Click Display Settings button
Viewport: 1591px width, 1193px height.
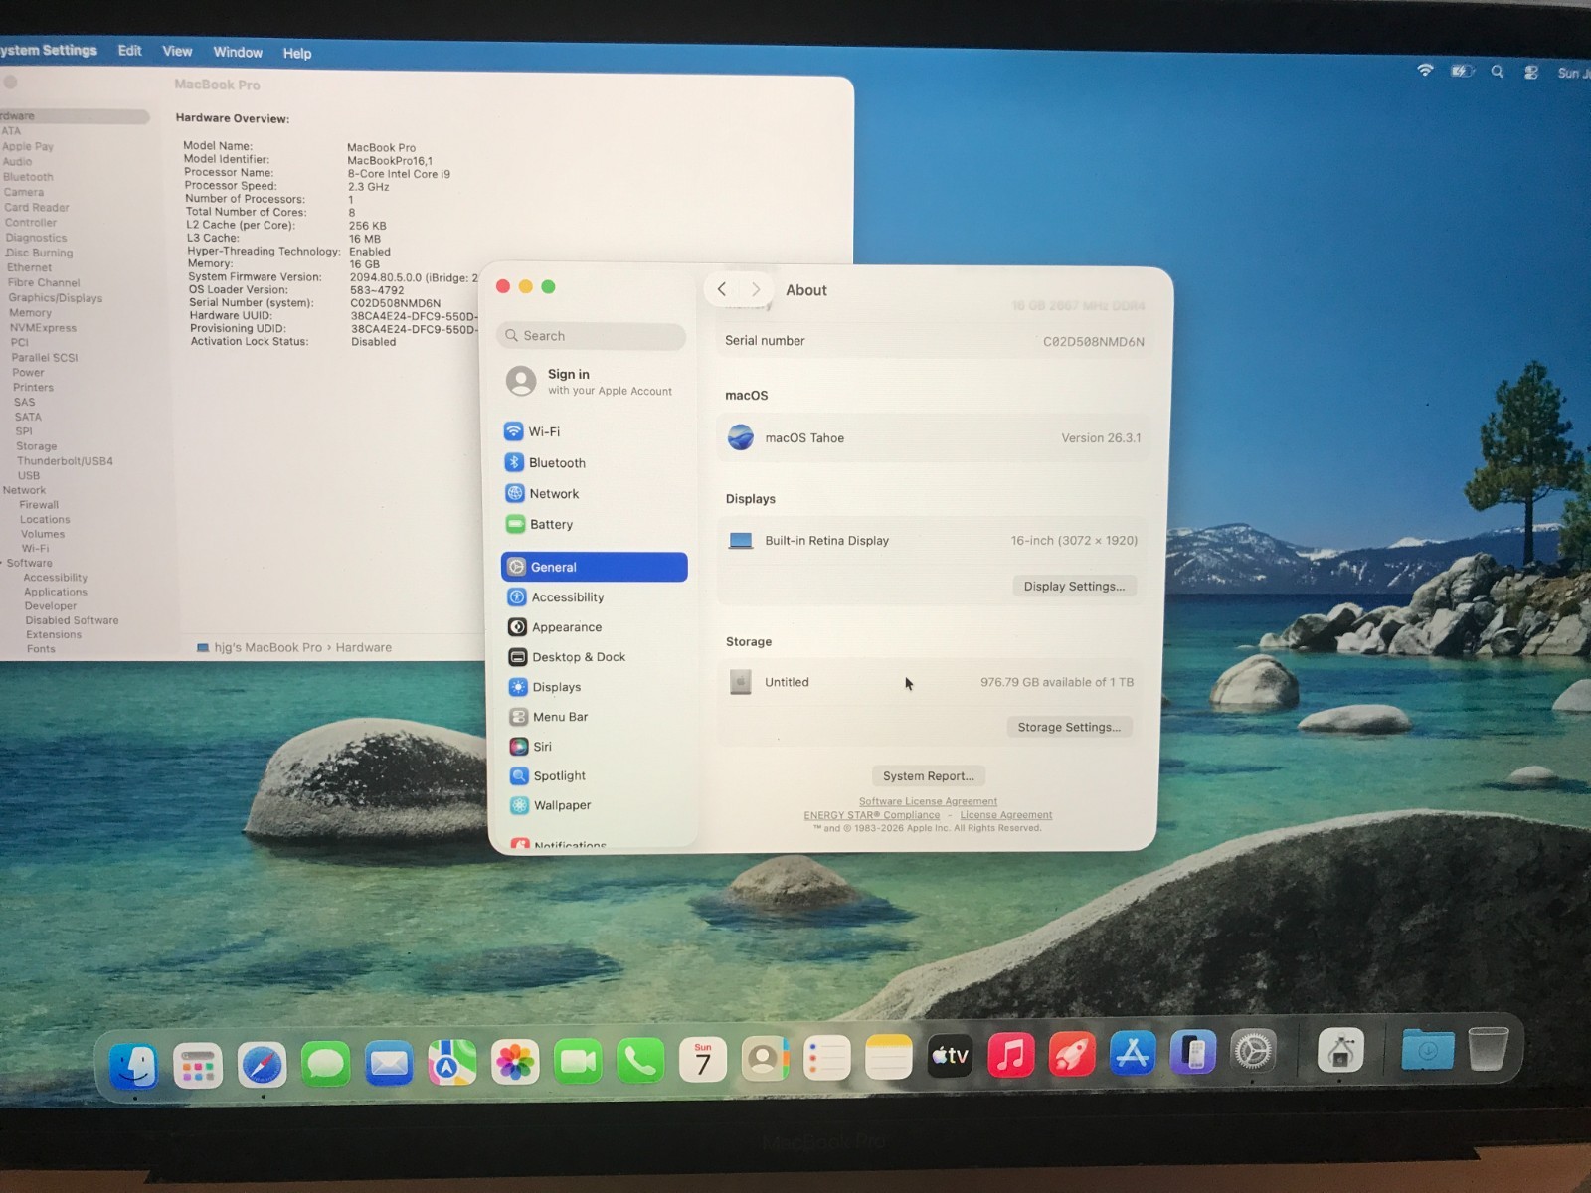coord(1074,587)
